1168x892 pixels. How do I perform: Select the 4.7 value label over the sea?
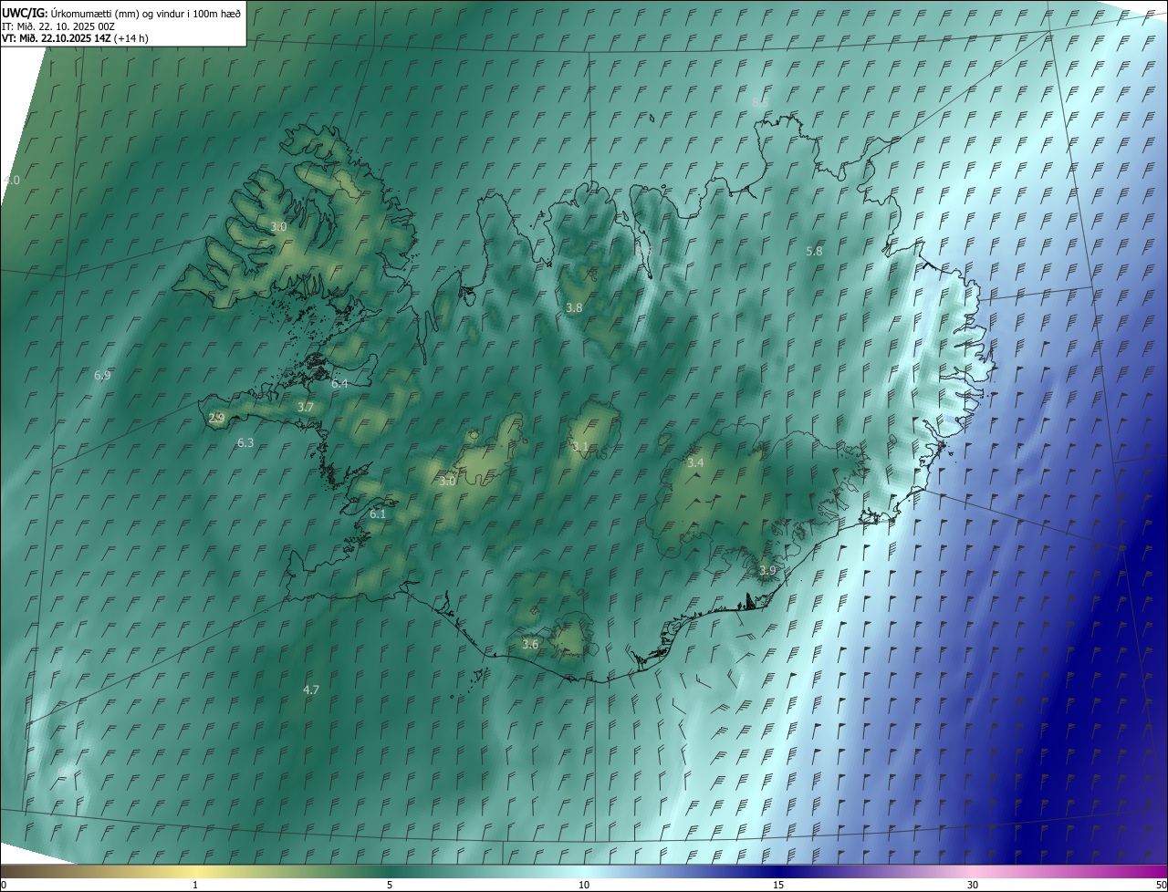pyautogui.click(x=311, y=690)
